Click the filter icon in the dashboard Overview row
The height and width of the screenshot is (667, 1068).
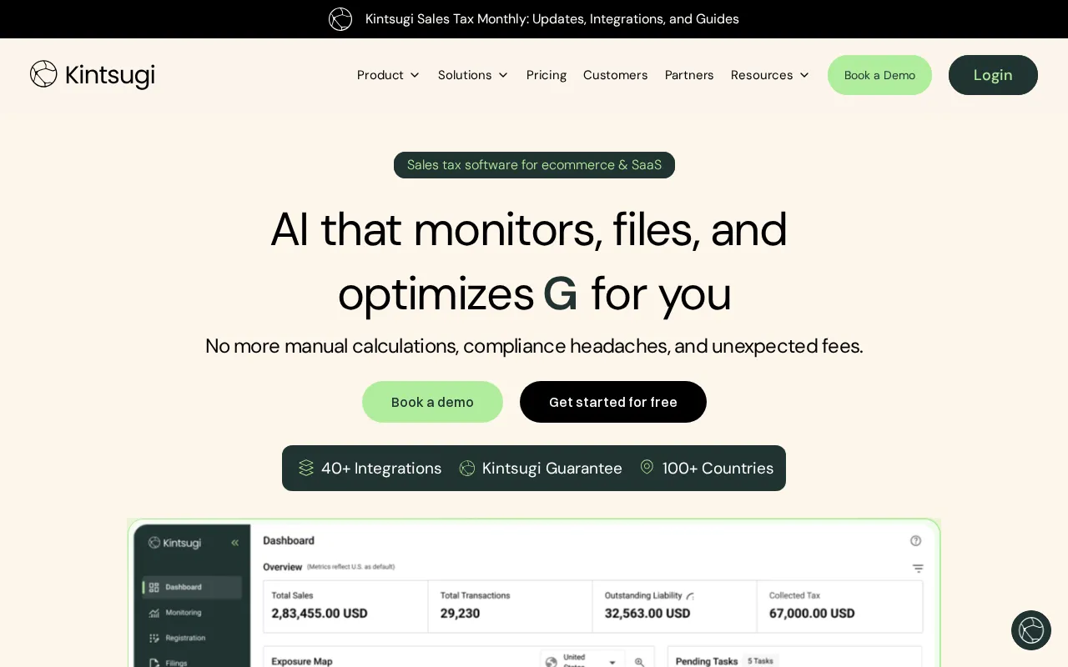pyautogui.click(x=918, y=569)
